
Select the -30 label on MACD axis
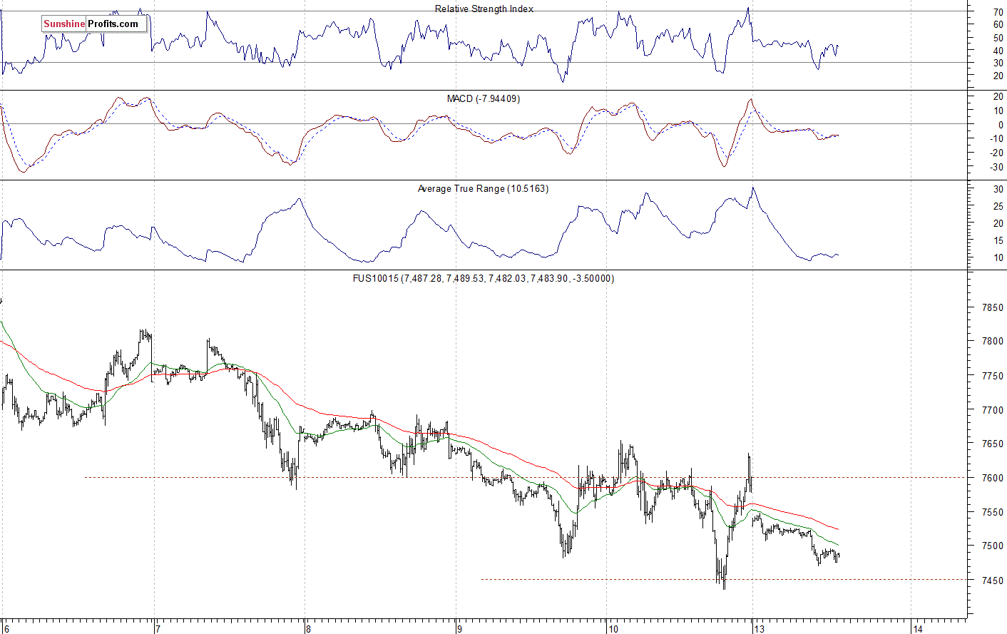click(x=995, y=168)
